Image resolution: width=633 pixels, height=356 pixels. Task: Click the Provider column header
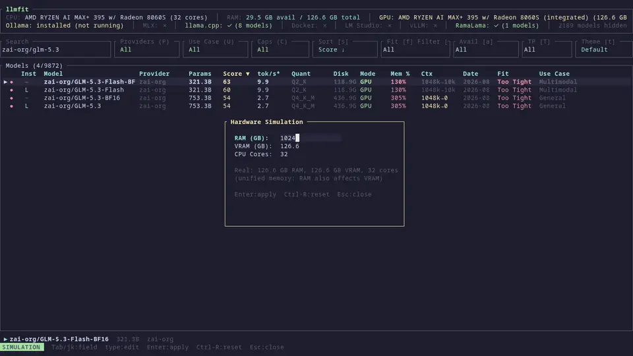click(154, 74)
